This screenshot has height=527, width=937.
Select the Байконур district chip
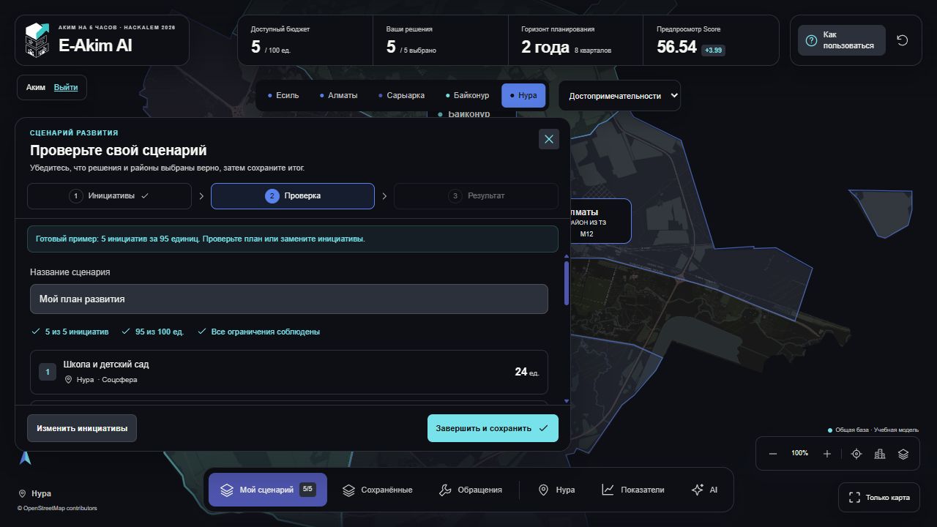click(x=467, y=95)
